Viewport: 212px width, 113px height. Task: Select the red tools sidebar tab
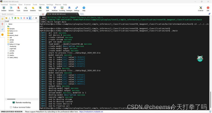click(2, 24)
